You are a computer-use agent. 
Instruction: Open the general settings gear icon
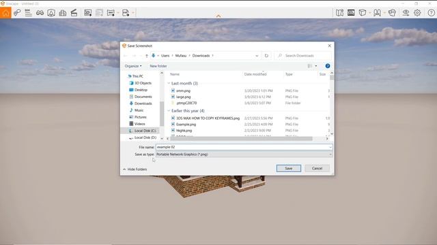click(417, 13)
